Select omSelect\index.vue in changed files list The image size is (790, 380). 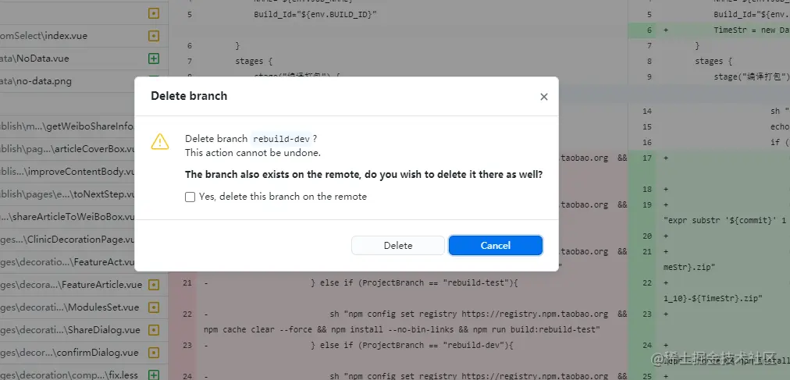pyautogui.click(x=84, y=36)
